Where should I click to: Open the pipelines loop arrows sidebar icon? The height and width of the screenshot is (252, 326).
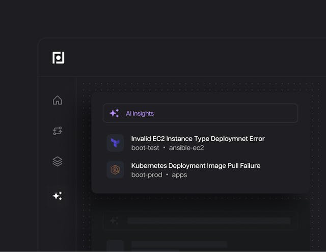point(58,131)
